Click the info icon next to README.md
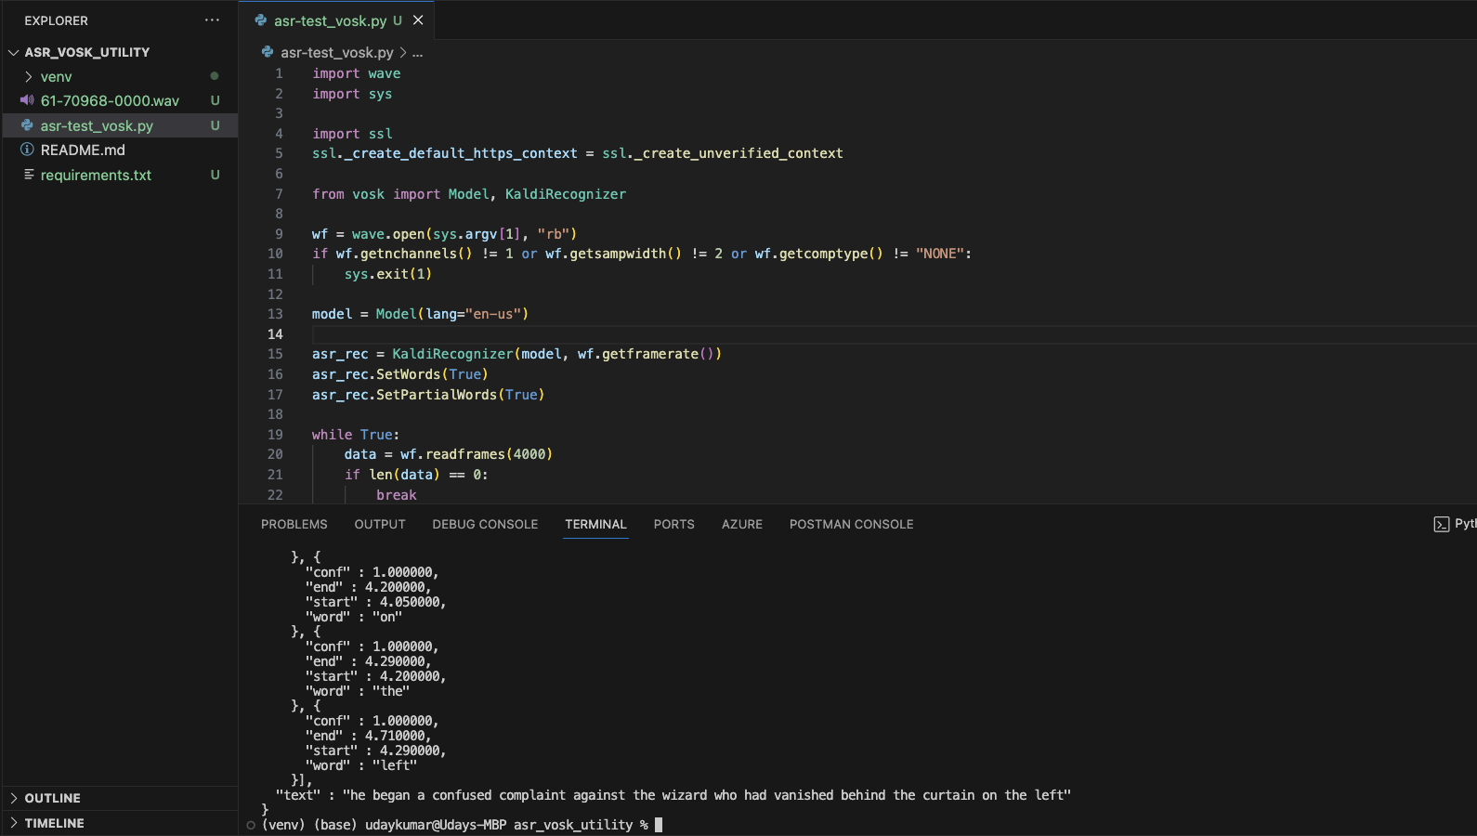This screenshot has height=836, width=1477. pyautogui.click(x=27, y=150)
